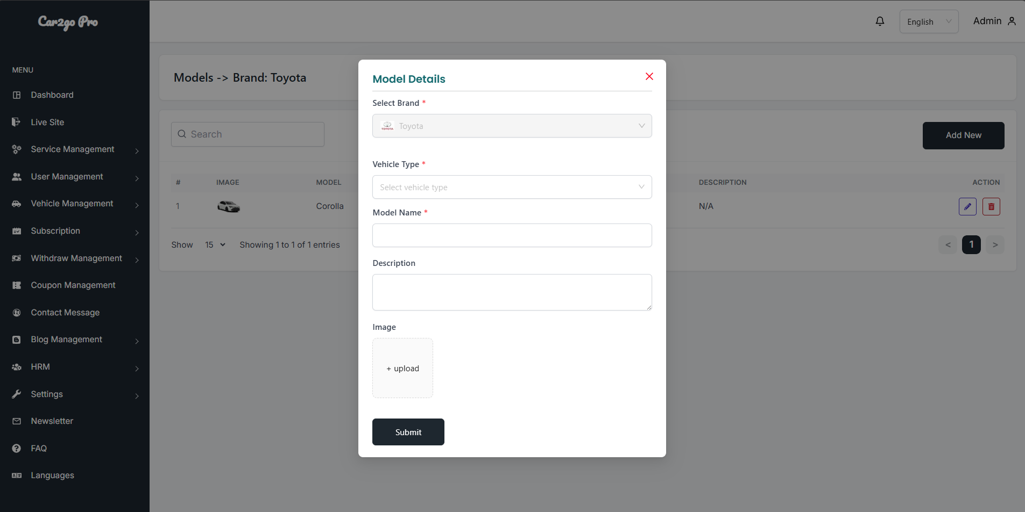This screenshot has width=1025, height=512.
Task: Click the Languages icon
Action: coord(17,475)
